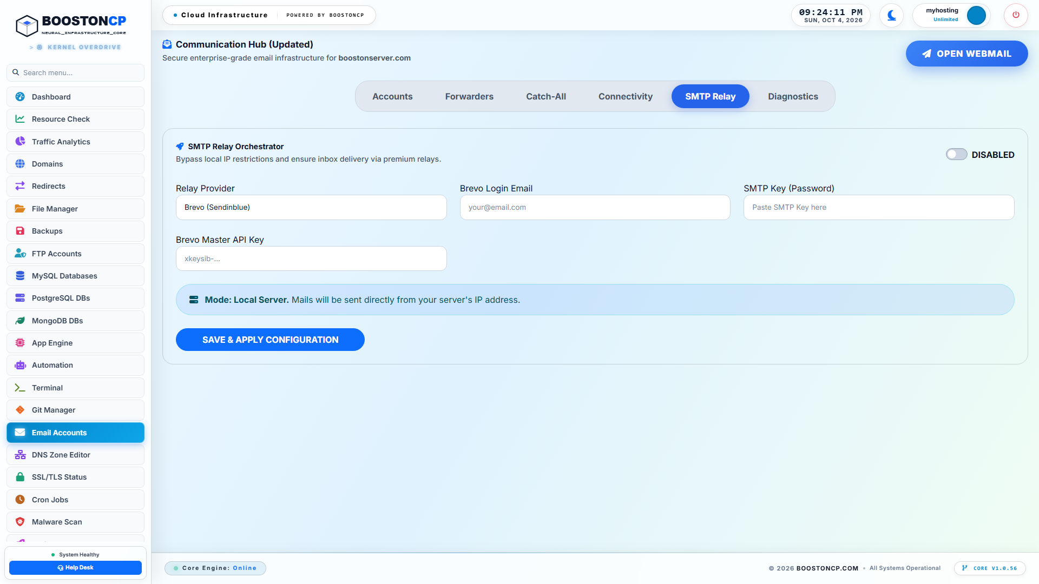Open the Email Accounts sidebar item
1039x584 pixels.
(x=75, y=433)
